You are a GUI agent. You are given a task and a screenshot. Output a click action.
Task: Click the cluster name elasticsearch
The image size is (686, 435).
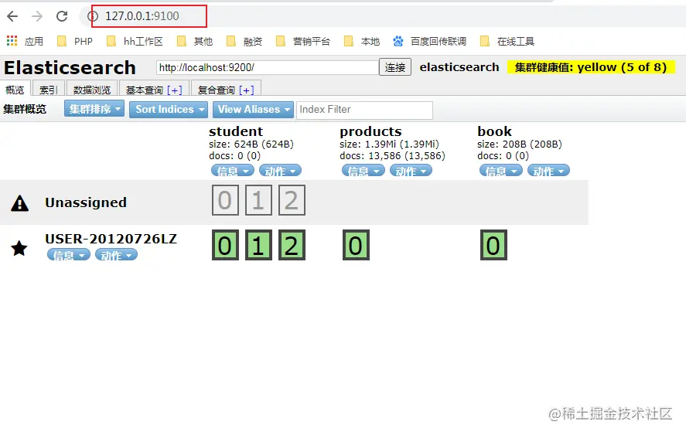click(x=459, y=67)
